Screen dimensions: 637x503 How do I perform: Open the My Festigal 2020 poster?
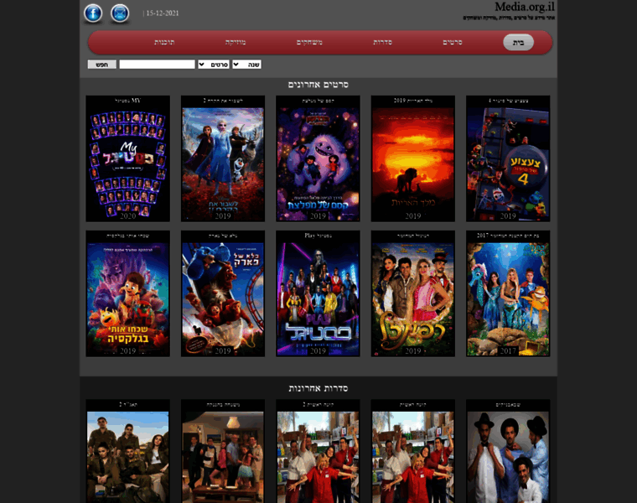(x=128, y=158)
